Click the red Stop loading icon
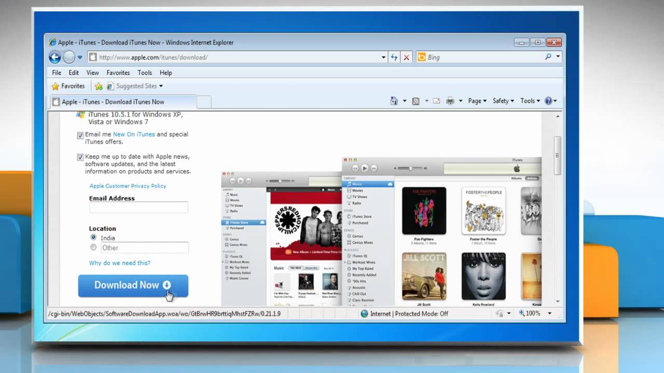Image resolution: width=664 pixels, height=373 pixels. tap(407, 58)
